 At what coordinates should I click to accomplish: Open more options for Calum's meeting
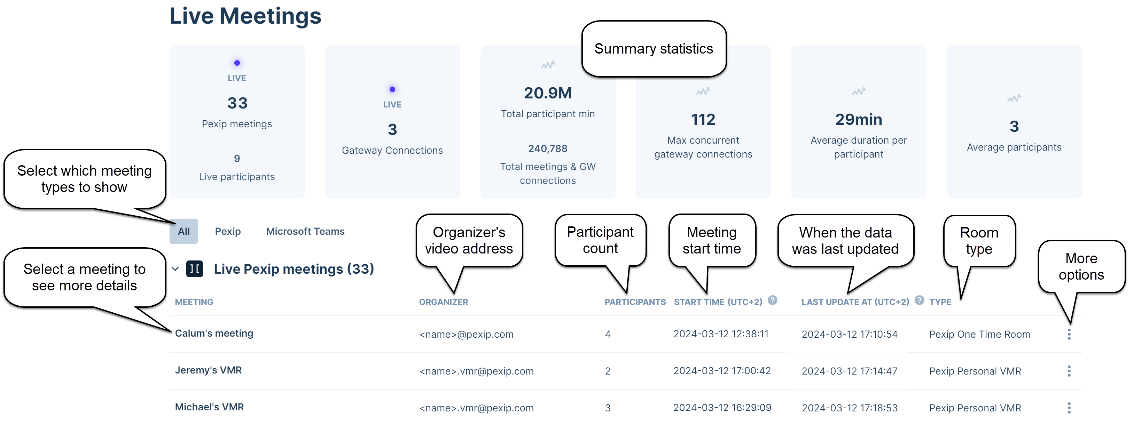click(1069, 334)
